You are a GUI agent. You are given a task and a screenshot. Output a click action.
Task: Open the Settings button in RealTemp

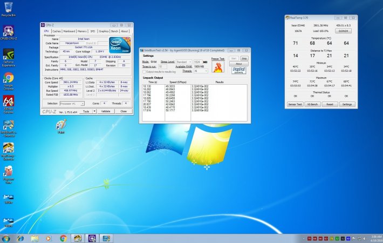coord(347,104)
